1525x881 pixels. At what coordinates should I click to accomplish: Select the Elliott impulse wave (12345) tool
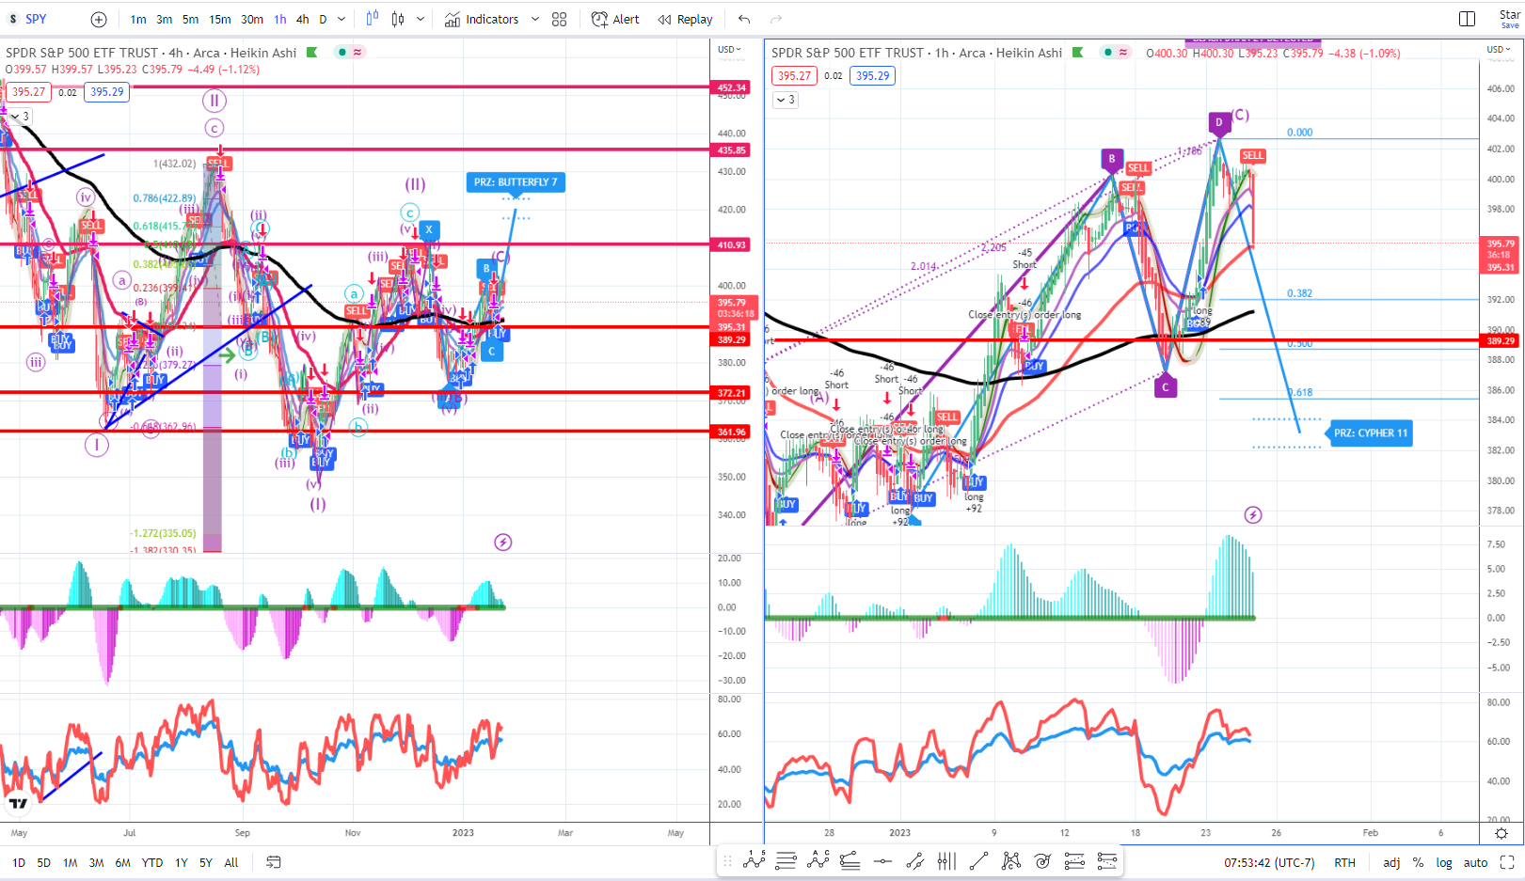pyautogui.click(x=755, y=860)
